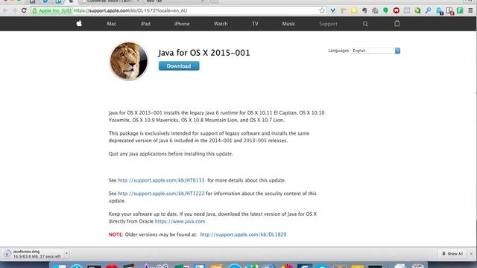Open the Music navigation item

[288, 24]
